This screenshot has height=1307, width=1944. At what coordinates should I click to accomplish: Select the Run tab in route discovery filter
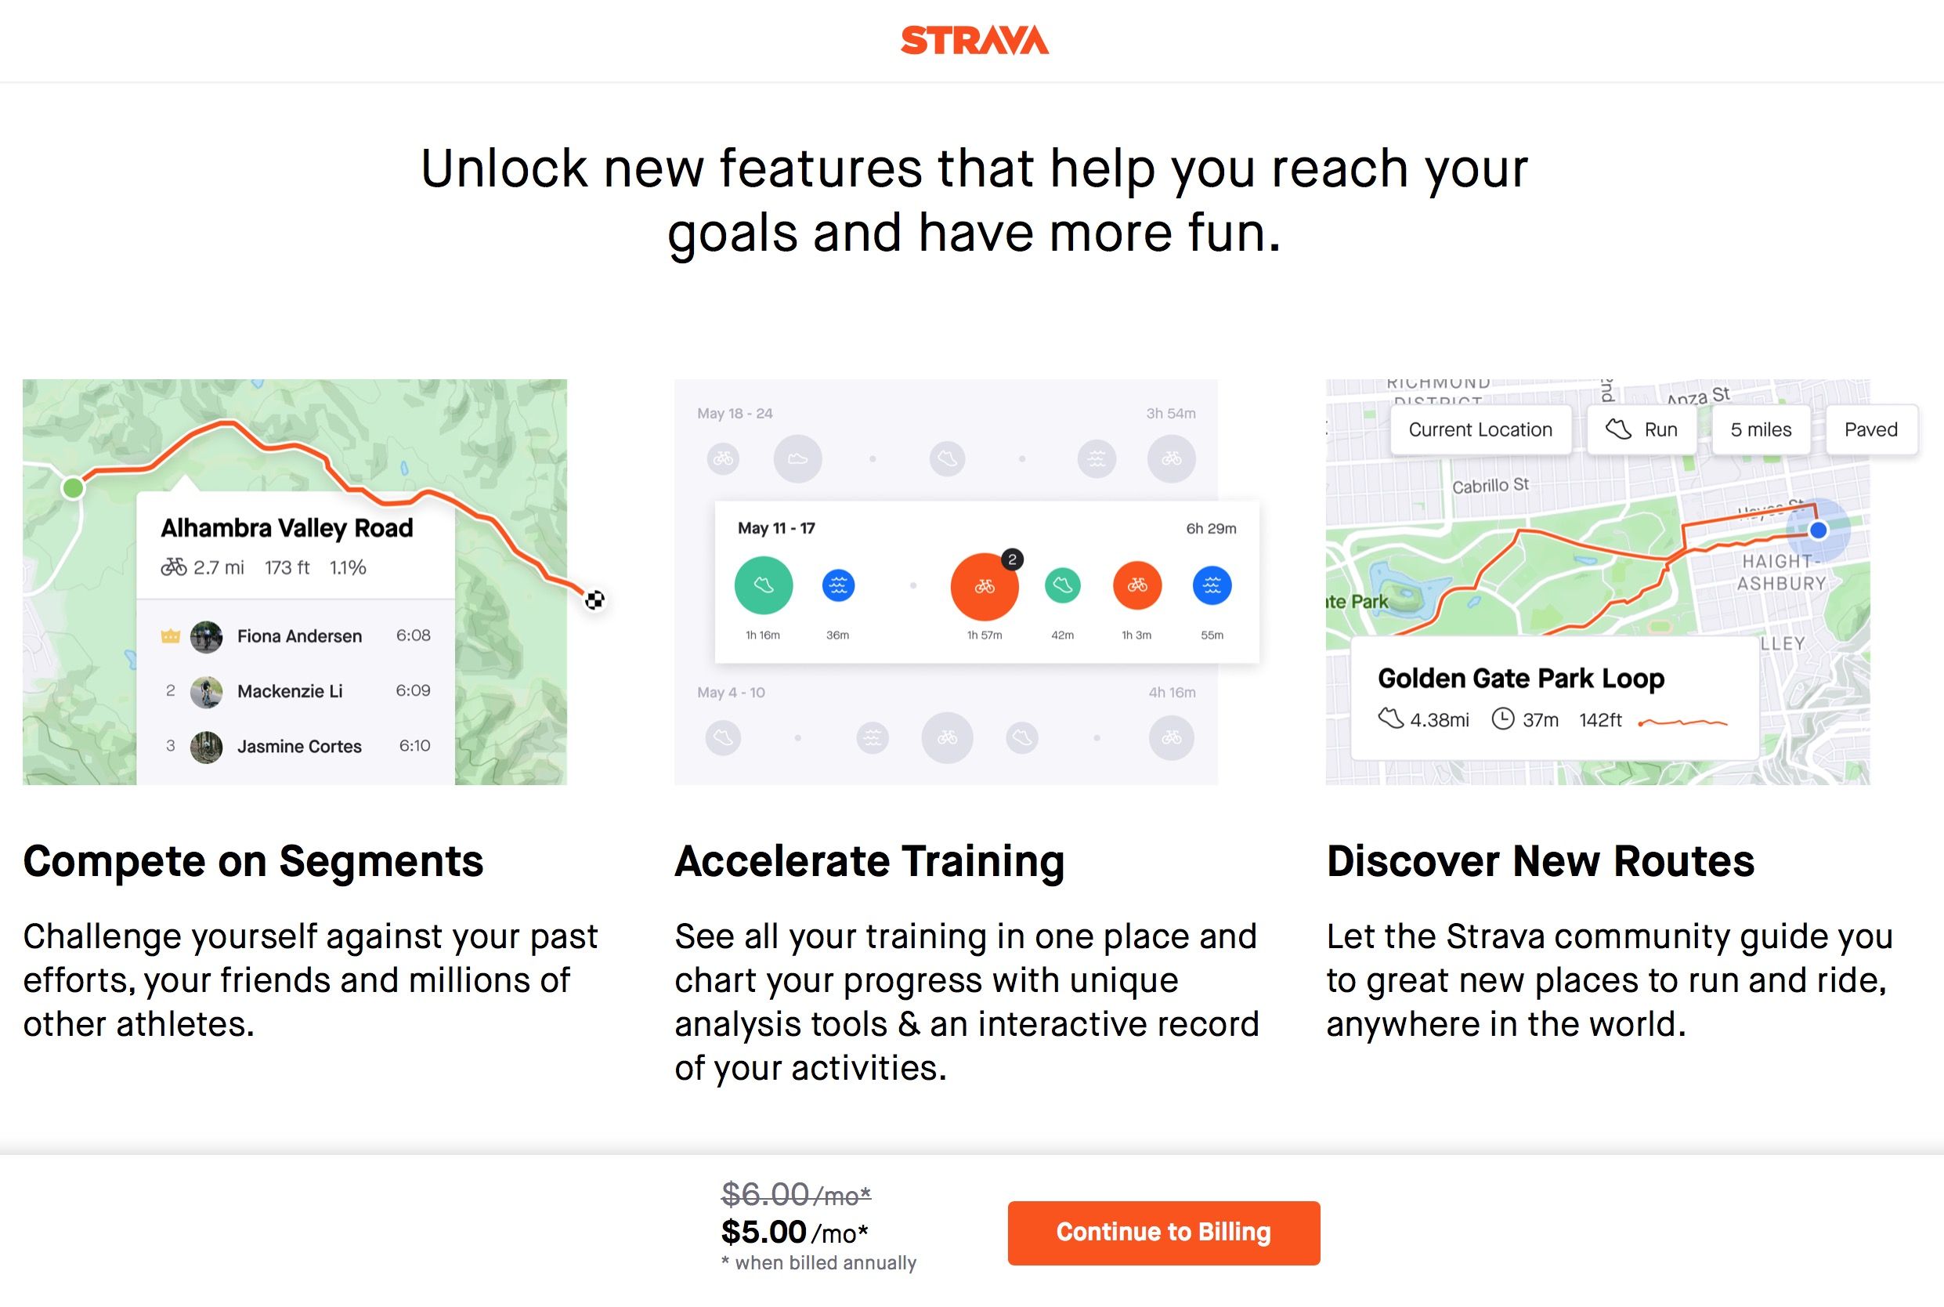pos(1642,429)
